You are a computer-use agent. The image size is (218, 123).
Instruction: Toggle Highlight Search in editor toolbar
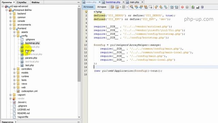click(x=146, y=7)
